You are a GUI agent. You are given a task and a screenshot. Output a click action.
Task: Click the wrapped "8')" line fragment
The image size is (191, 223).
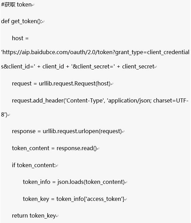[4, 114]
